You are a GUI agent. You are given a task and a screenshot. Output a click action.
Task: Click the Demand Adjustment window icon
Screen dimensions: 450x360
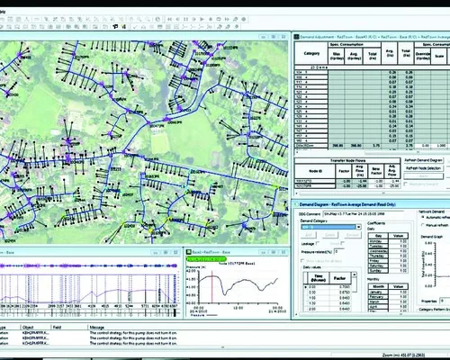(297, 37)
